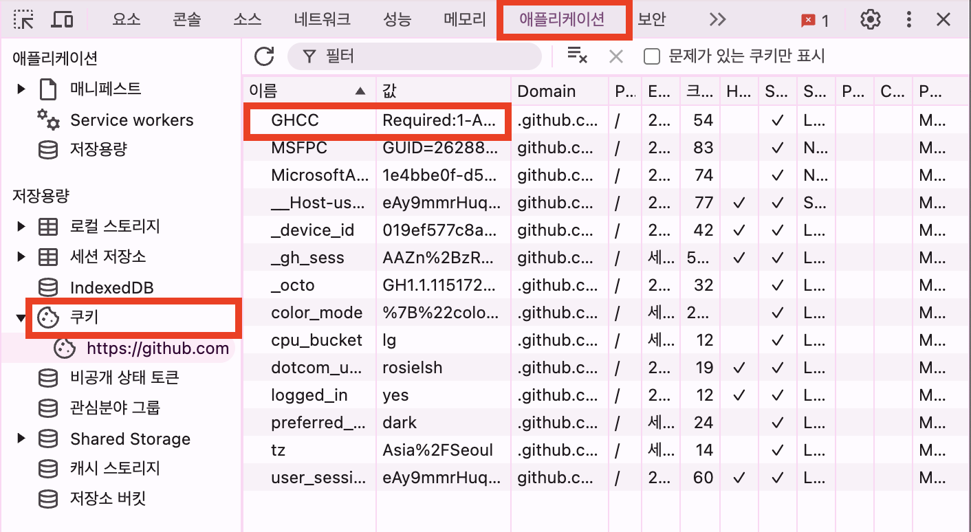Expand the 매니페스트 tree node
Image resolution: width=971 pixels, height=532 pixels.
[x=21, y=89]
